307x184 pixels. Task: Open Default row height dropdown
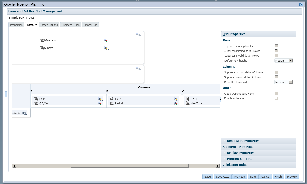(284, 61)
